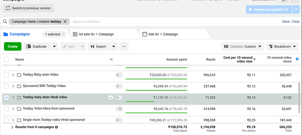Clear the 1 selected badge
The width and height of the screenshot is (302, 135).
pos(63,34)
